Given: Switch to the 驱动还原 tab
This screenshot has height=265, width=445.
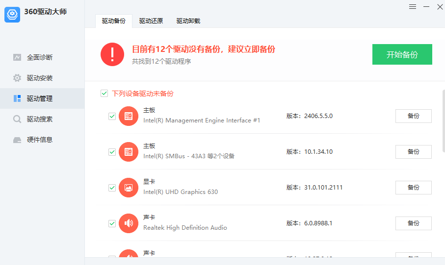Looking at the screenshot, I should (x=151, y=21).
